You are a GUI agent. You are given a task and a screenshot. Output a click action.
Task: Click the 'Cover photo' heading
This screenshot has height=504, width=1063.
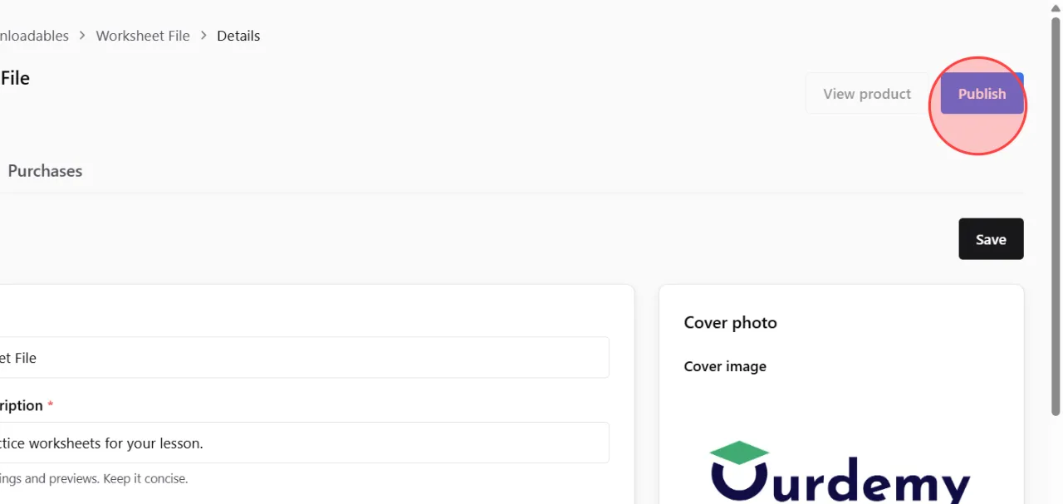pos(730,323)
